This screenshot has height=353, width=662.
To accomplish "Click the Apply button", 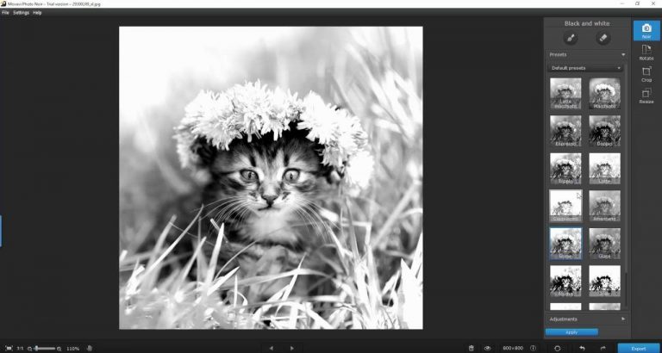I will (x=571, y=332).
